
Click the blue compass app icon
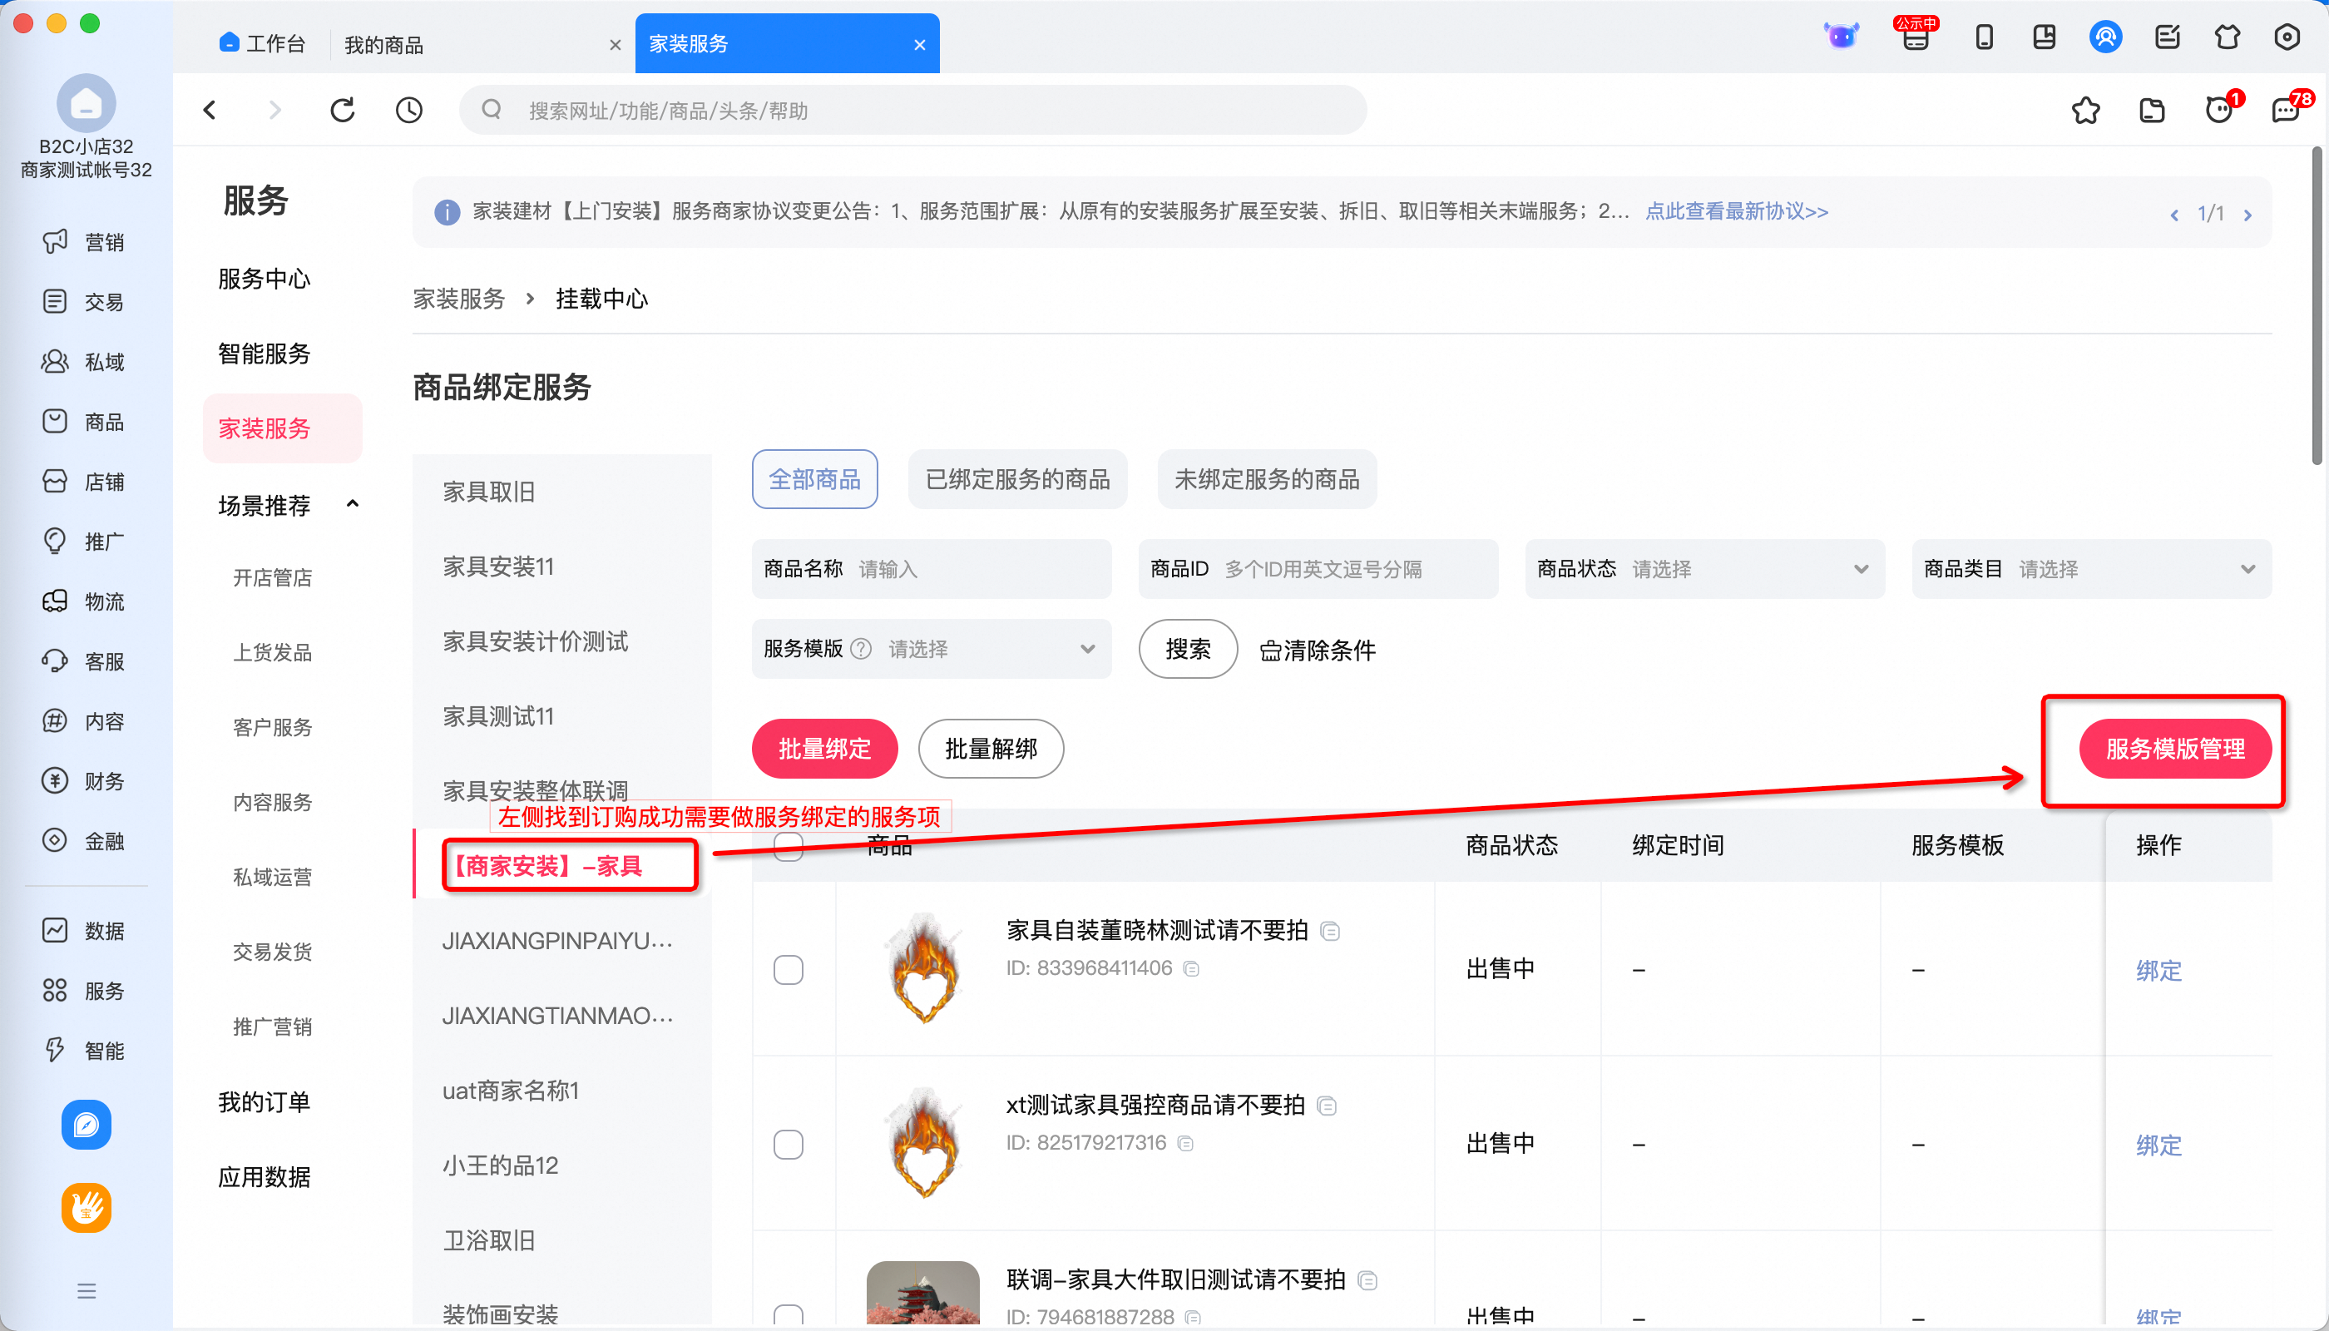pyautogui.click(x=86, y=1125)
